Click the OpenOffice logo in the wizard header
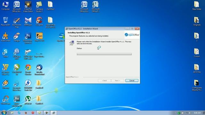 pyautogui.click(x=132, y=35)
